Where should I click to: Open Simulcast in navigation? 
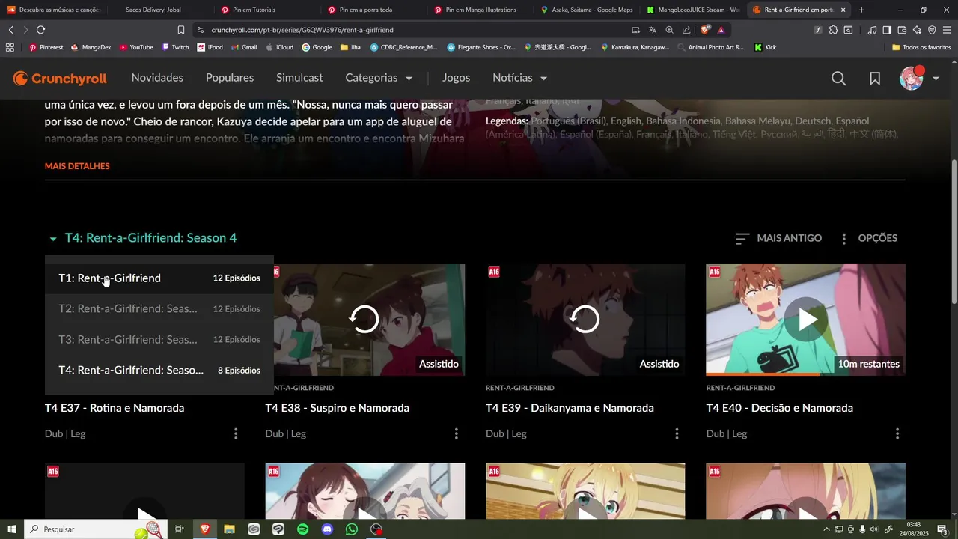tap(299, 78)
